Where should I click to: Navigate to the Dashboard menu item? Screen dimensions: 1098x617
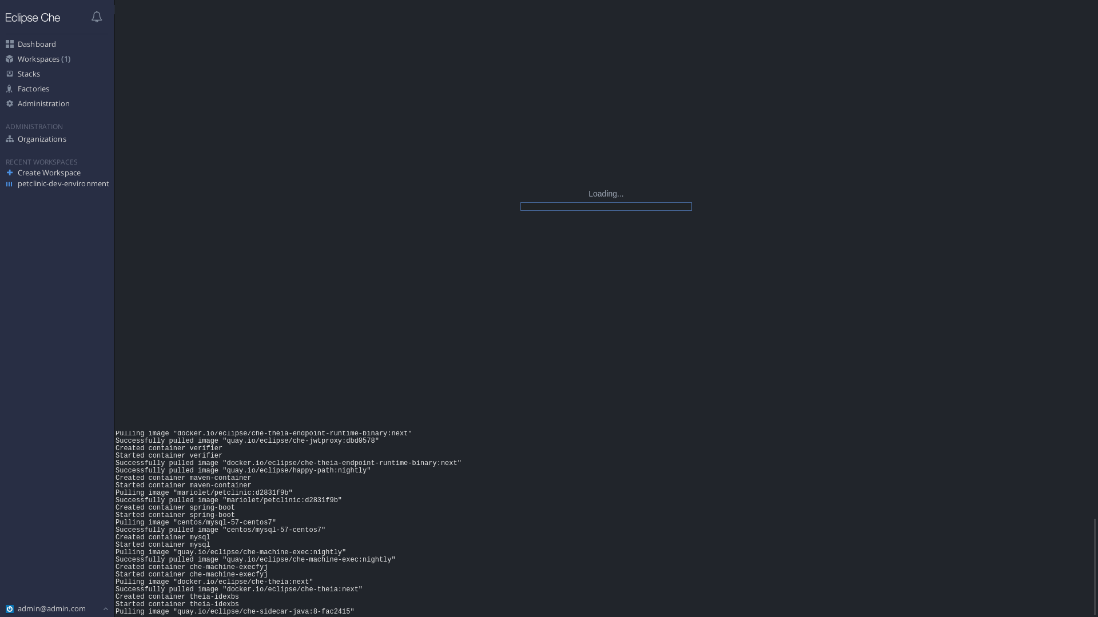[37, 43]
